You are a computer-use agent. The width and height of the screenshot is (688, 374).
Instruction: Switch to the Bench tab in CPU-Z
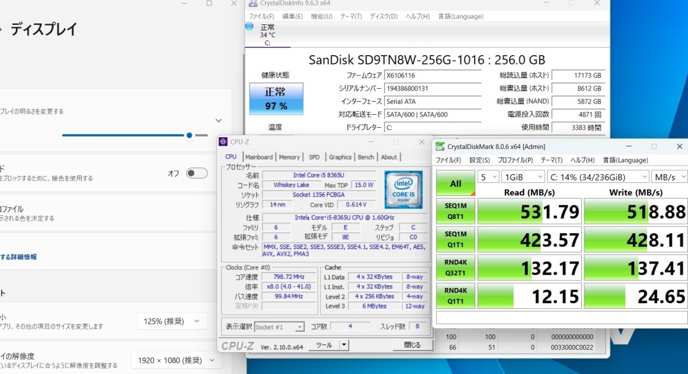(x=365, y=157)
